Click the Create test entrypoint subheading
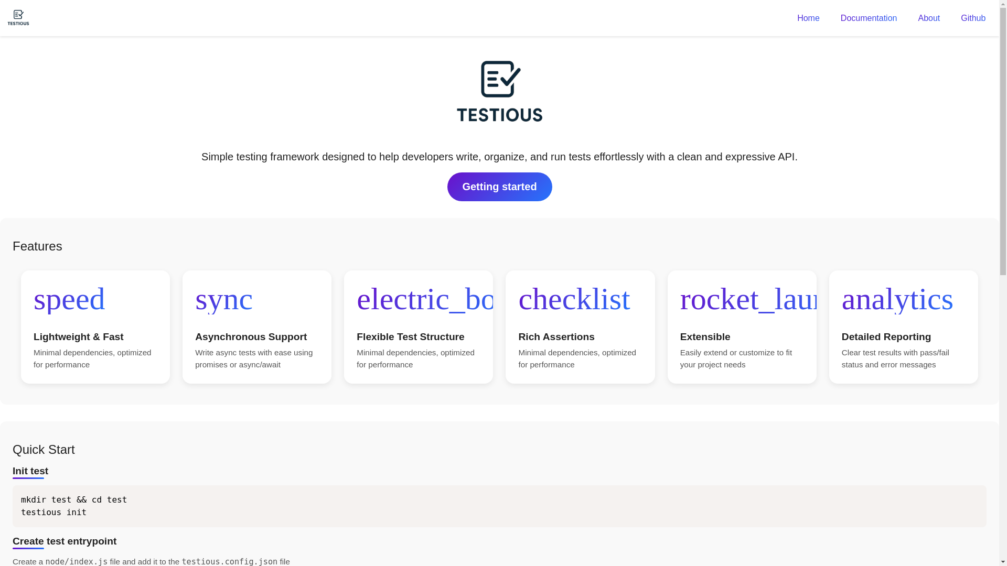Image resolution: width=1007 pixels, height=566 pixels. pos(65,541)
